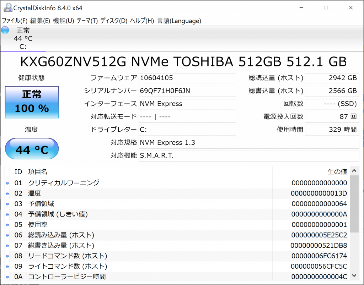Select the 予備領域 row with value 64
Screen dimensions: 364x285
point(177,204)
